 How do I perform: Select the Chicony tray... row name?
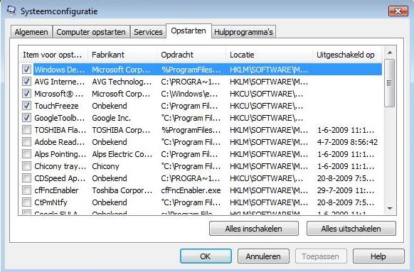(x=60, y=166)
